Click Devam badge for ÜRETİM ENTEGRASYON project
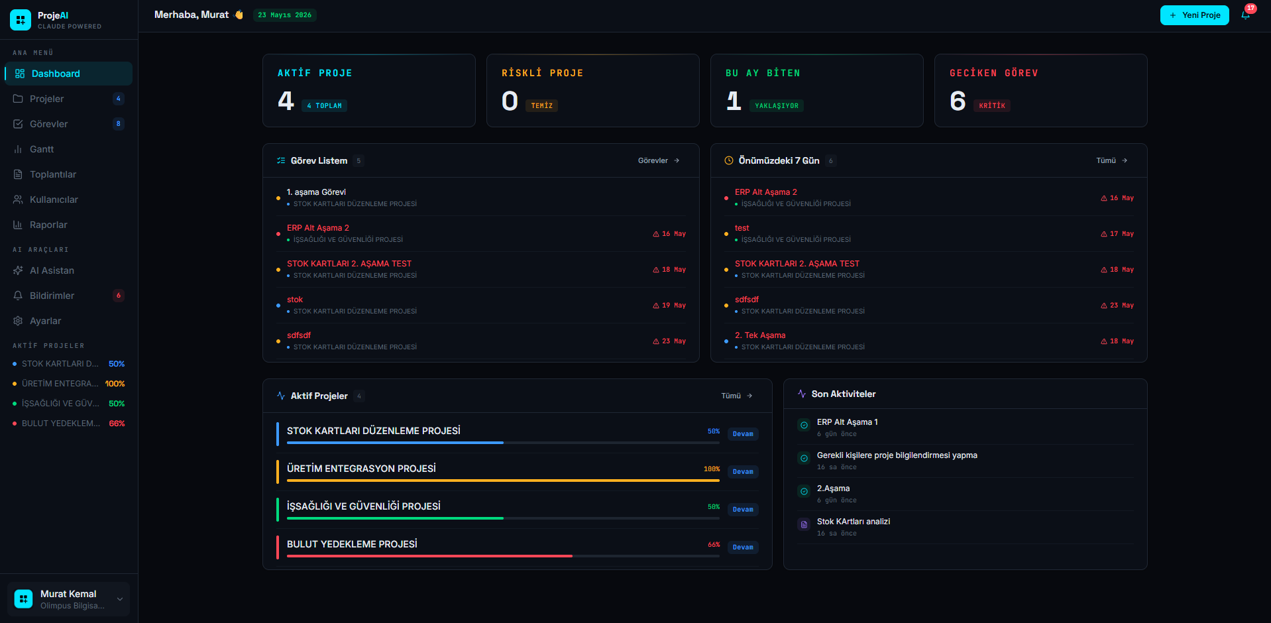The image size is (1271, 623). pyautogui.click(x=743, y=472)
